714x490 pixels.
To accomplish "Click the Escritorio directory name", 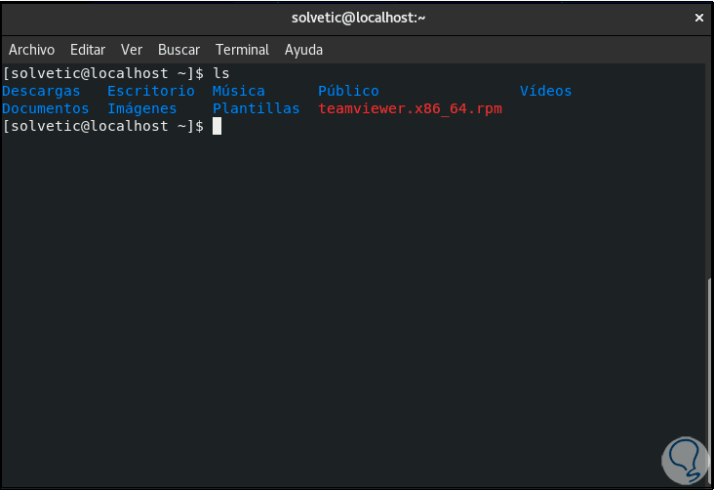I will [151, 91].
